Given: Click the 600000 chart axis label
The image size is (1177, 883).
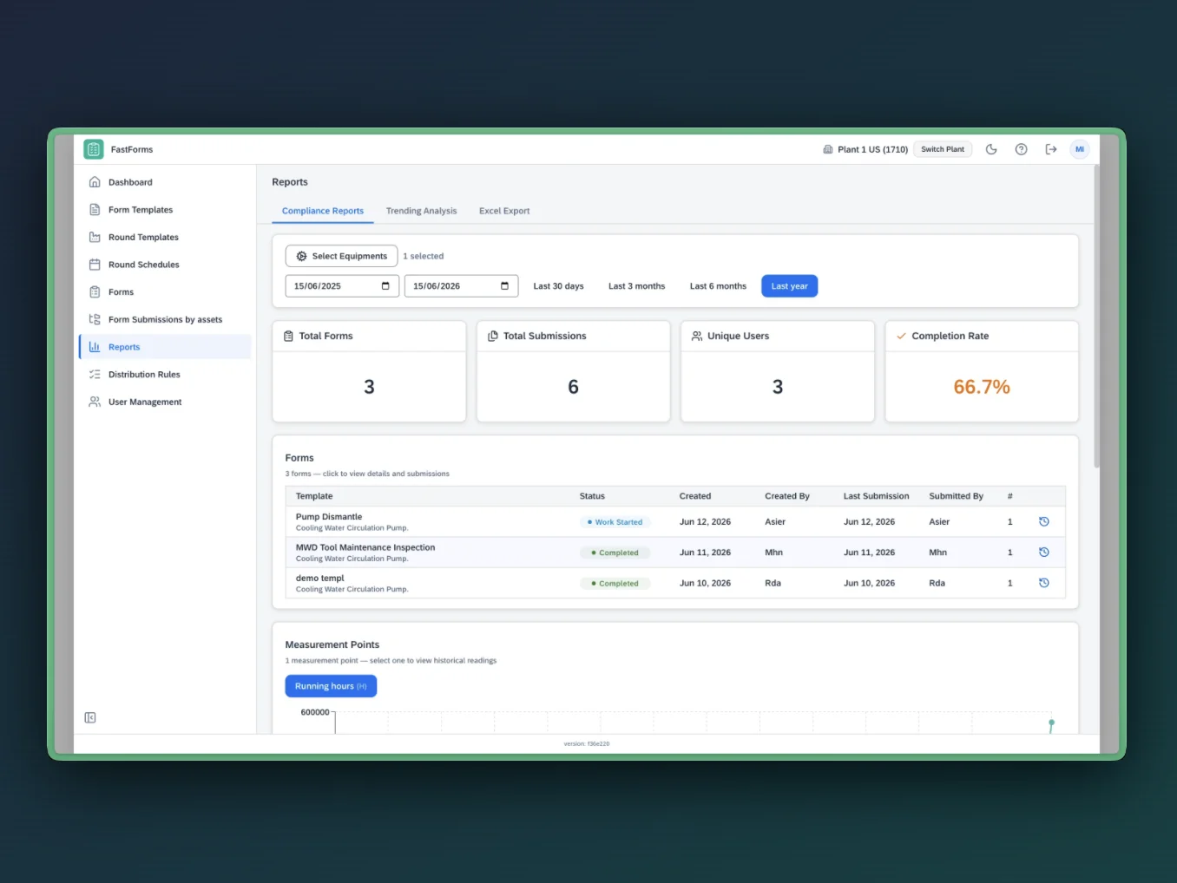Looking at the screenshot, I should [315, 712].
